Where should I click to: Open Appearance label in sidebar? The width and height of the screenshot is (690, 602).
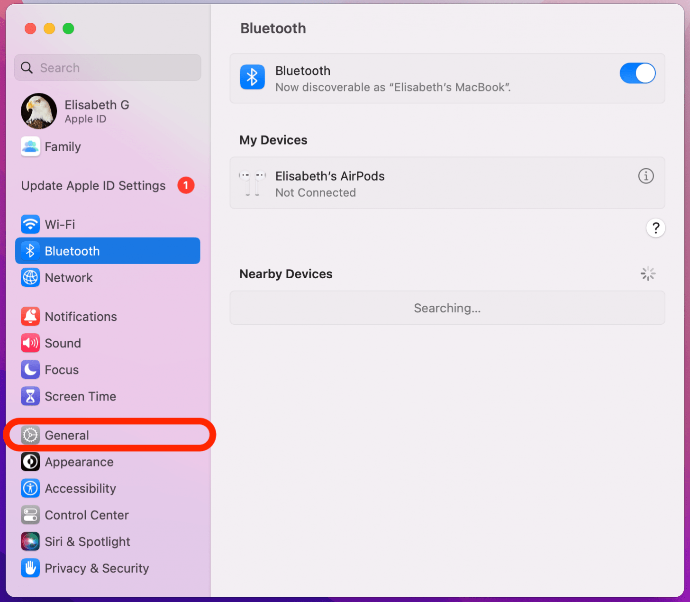[x=79, y=462]
